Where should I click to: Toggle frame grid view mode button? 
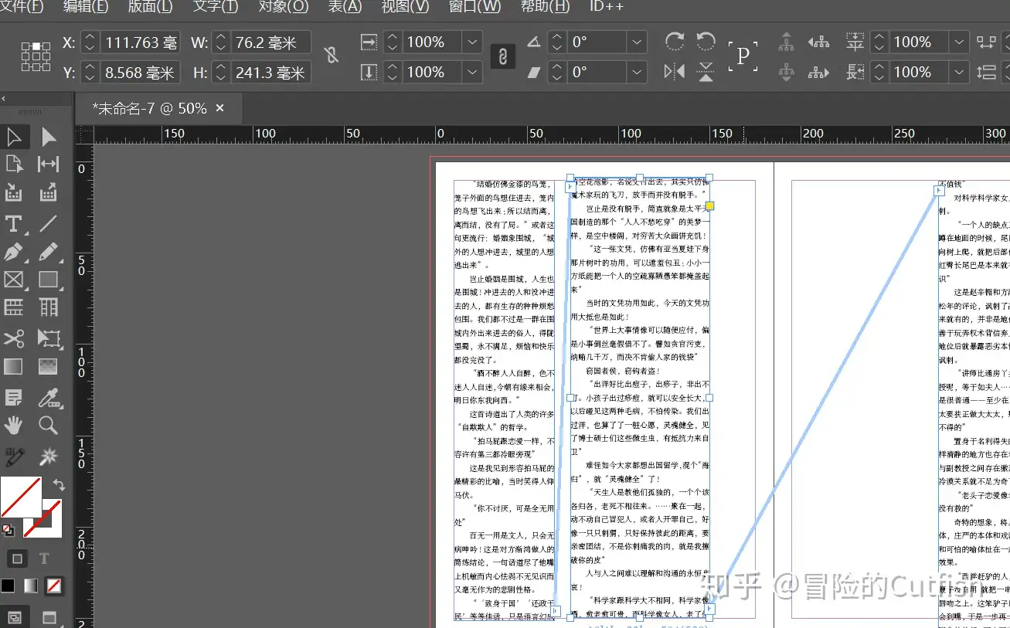[x=14, y=617]
